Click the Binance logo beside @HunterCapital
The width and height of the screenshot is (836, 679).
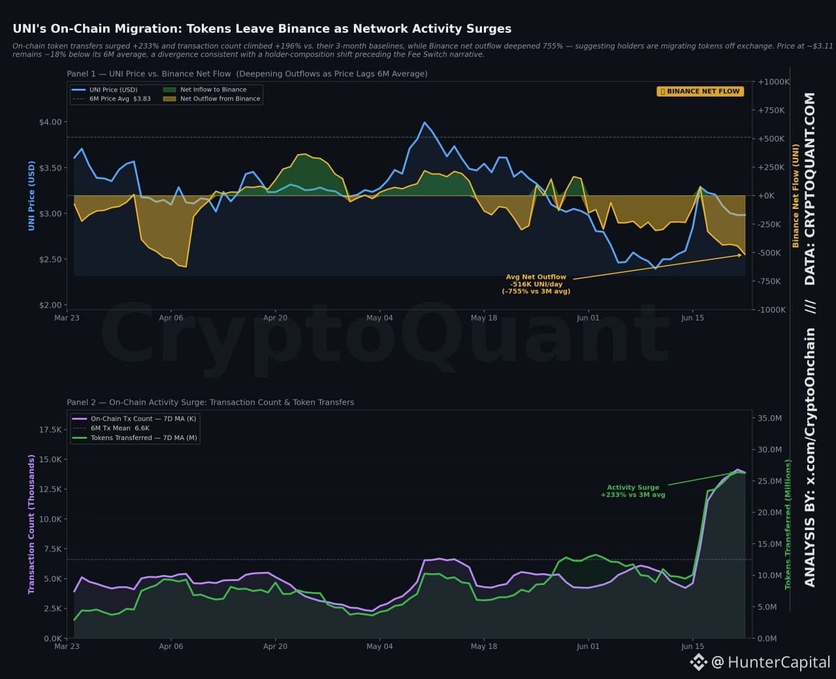(x=698, y=662)
